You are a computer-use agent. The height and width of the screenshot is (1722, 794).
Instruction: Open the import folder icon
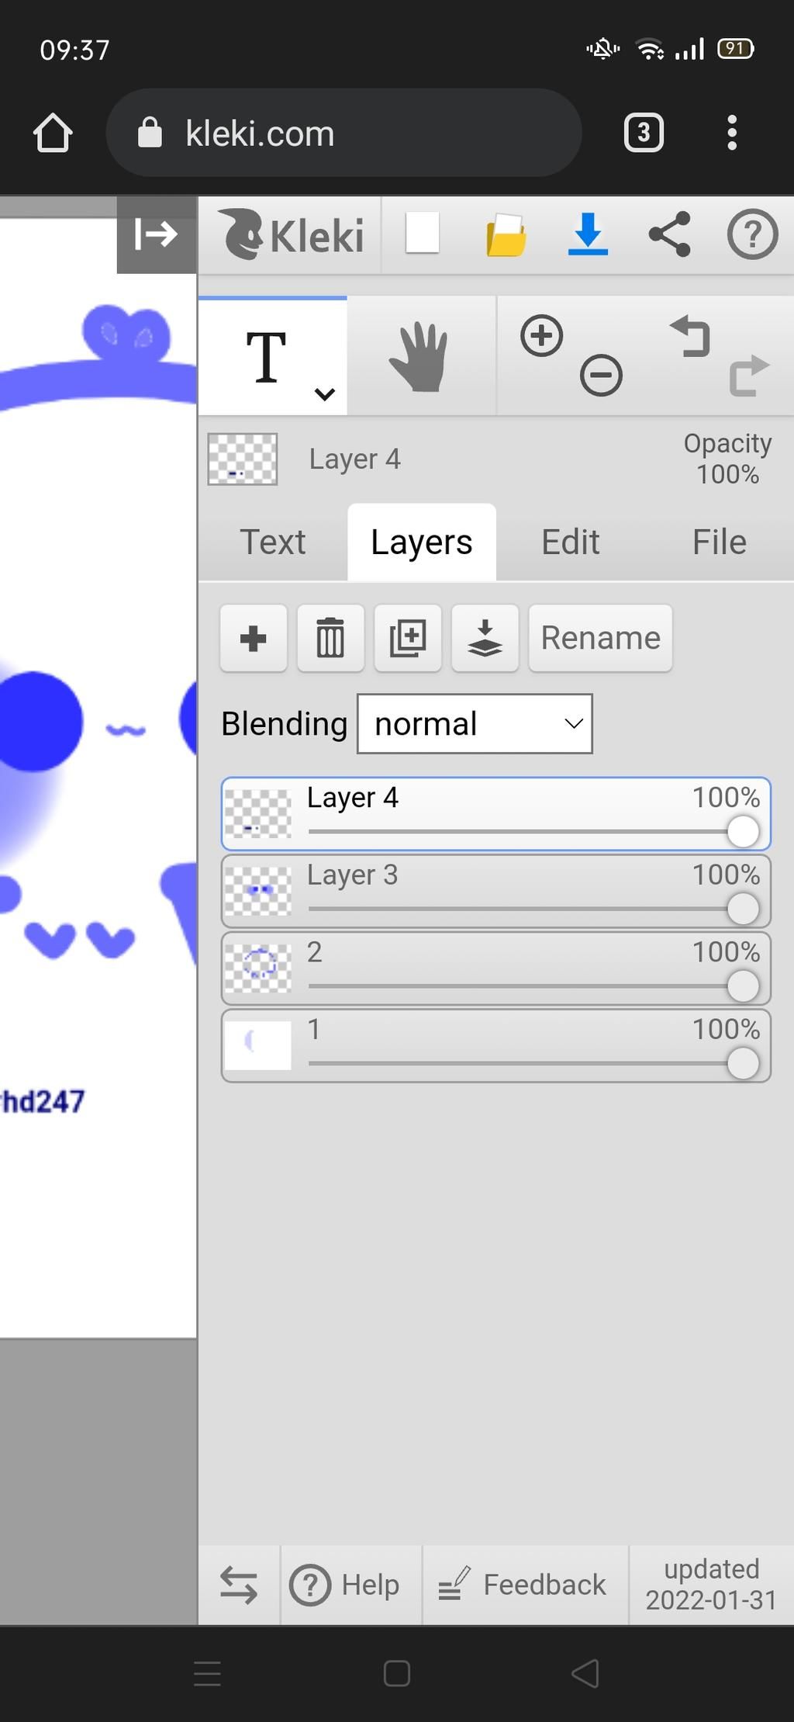(x=506, y=234)
